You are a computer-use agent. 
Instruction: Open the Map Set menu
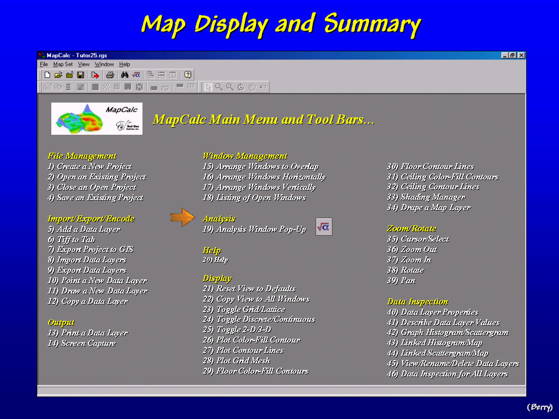pos(63,64)
